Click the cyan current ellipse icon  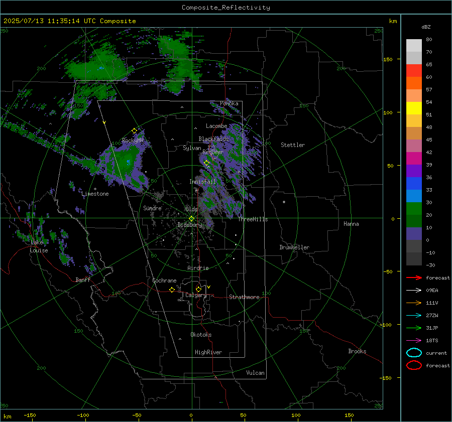(414, 353)
